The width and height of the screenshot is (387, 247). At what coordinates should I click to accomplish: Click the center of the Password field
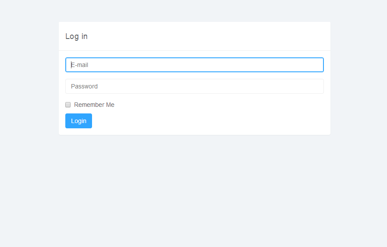point(195,86)
